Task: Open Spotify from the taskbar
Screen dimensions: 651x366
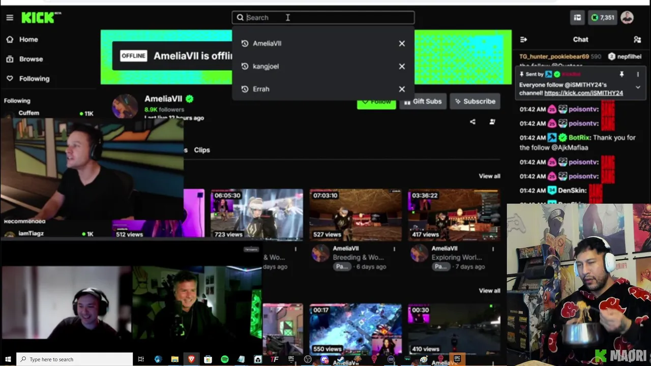Action: [225, 359]
